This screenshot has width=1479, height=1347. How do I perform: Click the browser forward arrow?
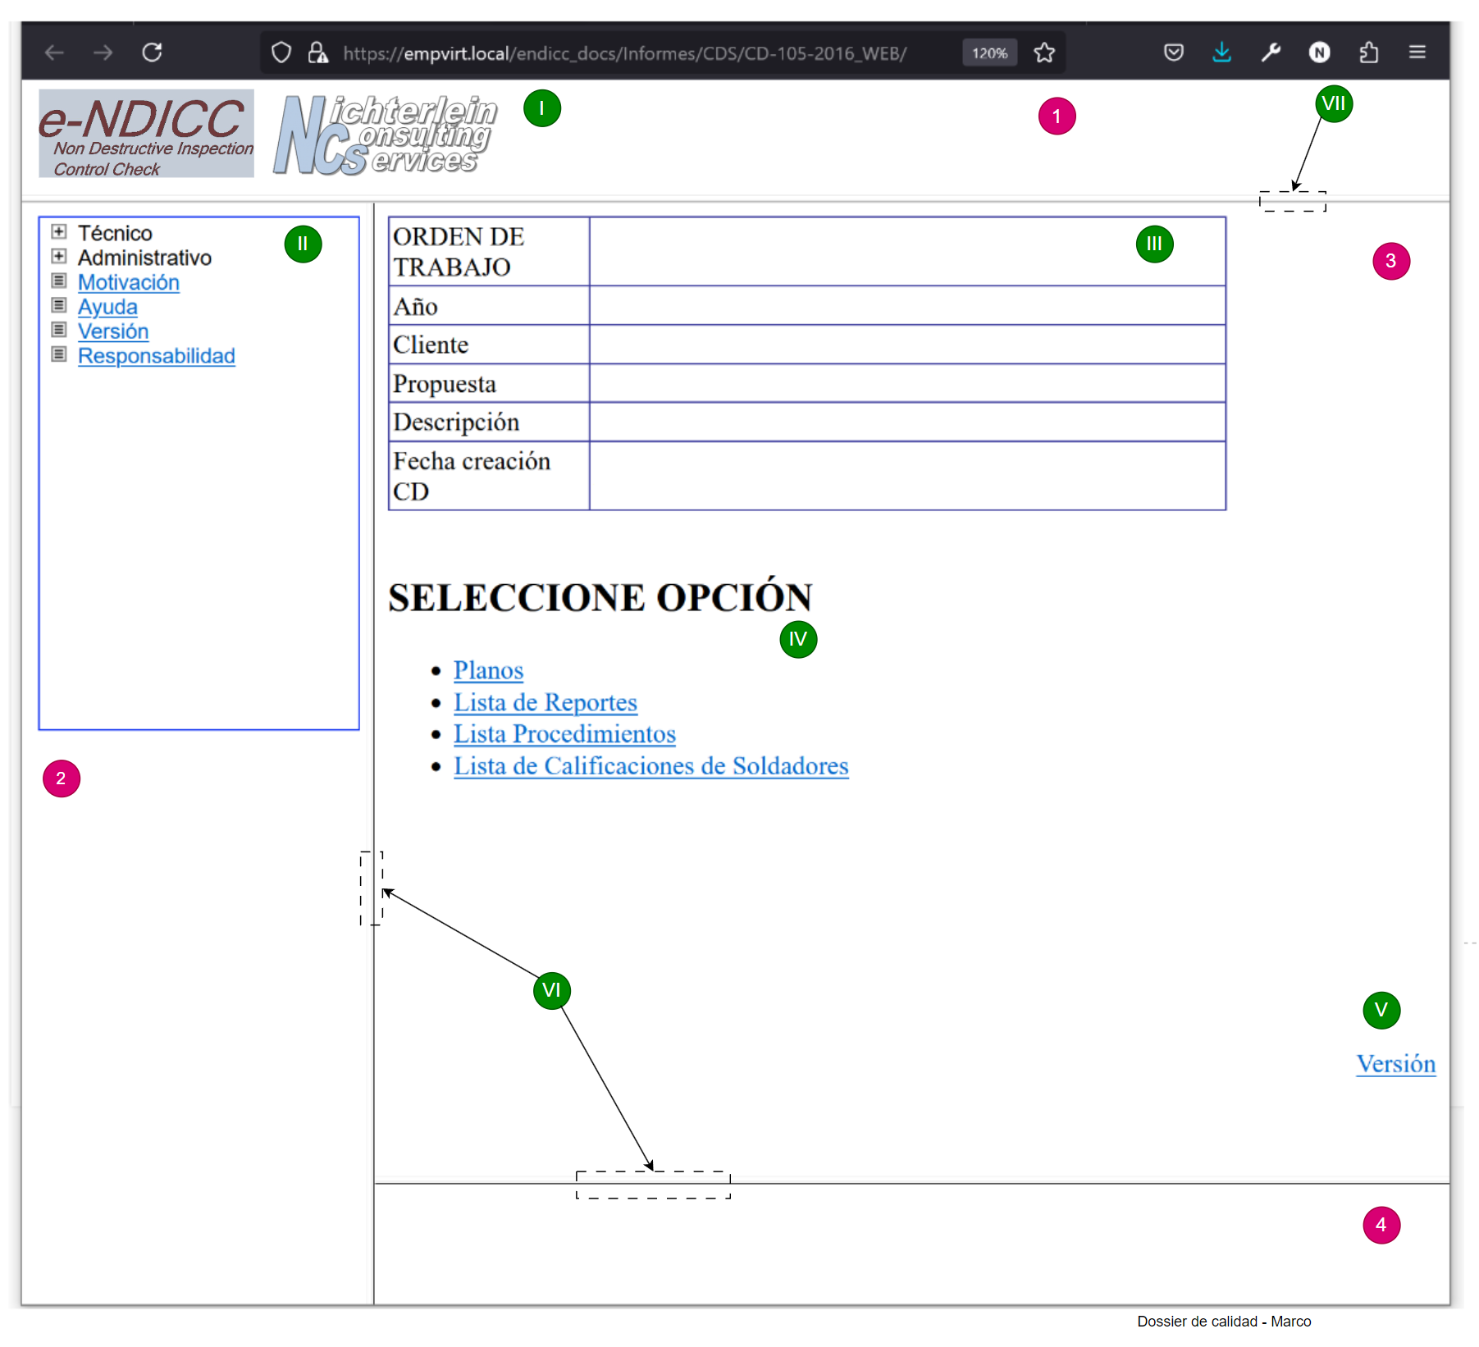[103, 53]
